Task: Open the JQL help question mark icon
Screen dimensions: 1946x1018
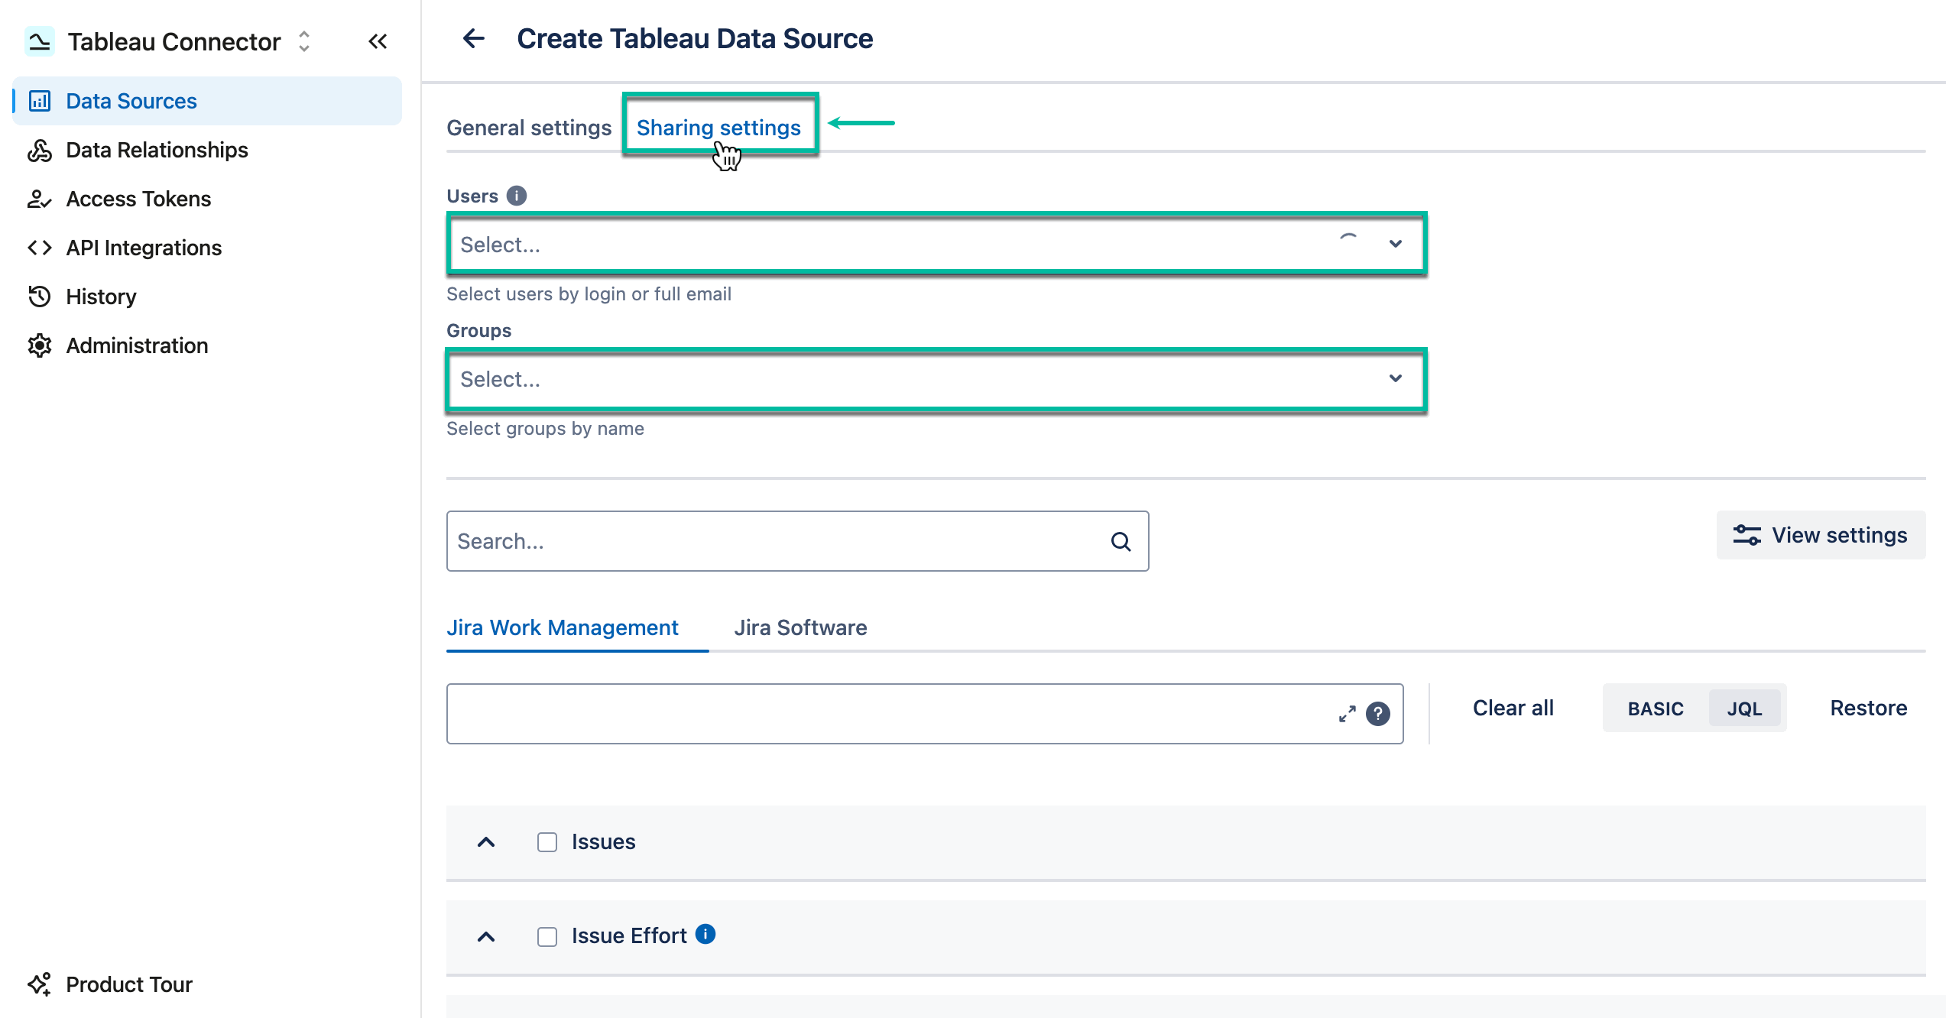Action: [1377, 714]
